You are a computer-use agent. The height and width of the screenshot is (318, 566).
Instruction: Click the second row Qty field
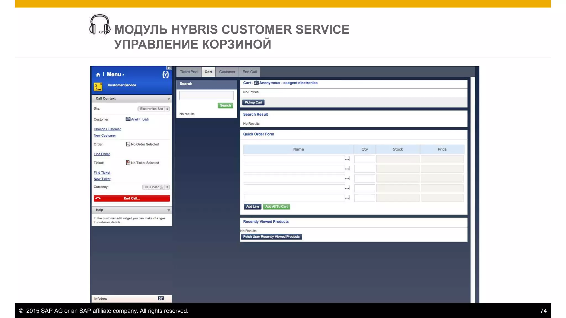point(365,169)
